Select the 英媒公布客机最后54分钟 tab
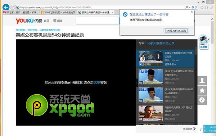This screenshot has height=136, width=216. coord(96,12)
